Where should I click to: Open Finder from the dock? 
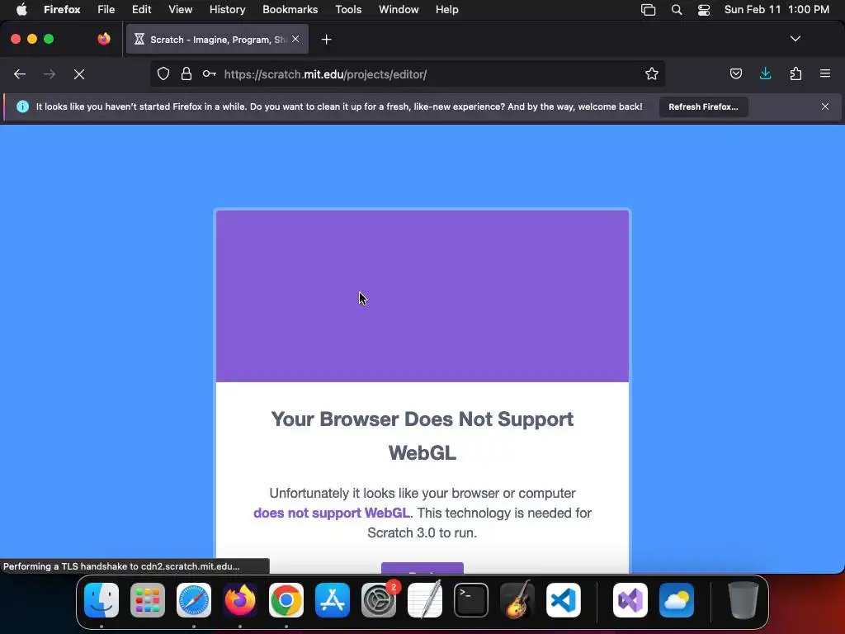(x=101, y=600)
